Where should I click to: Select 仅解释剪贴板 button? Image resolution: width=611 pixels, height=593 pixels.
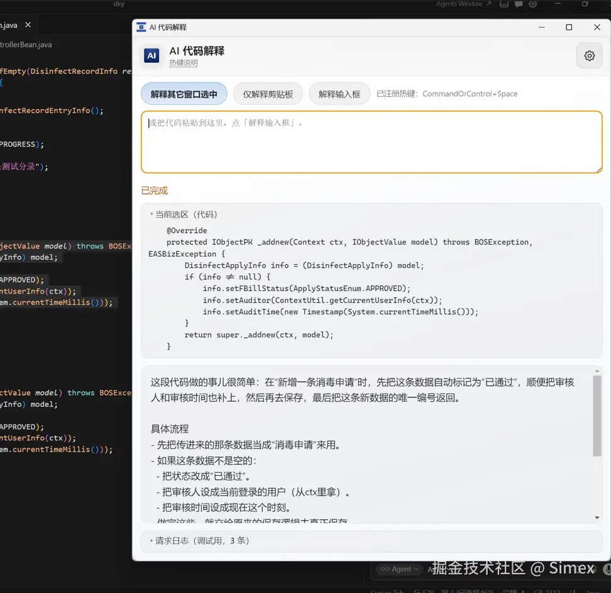click(x=268, y=94)
